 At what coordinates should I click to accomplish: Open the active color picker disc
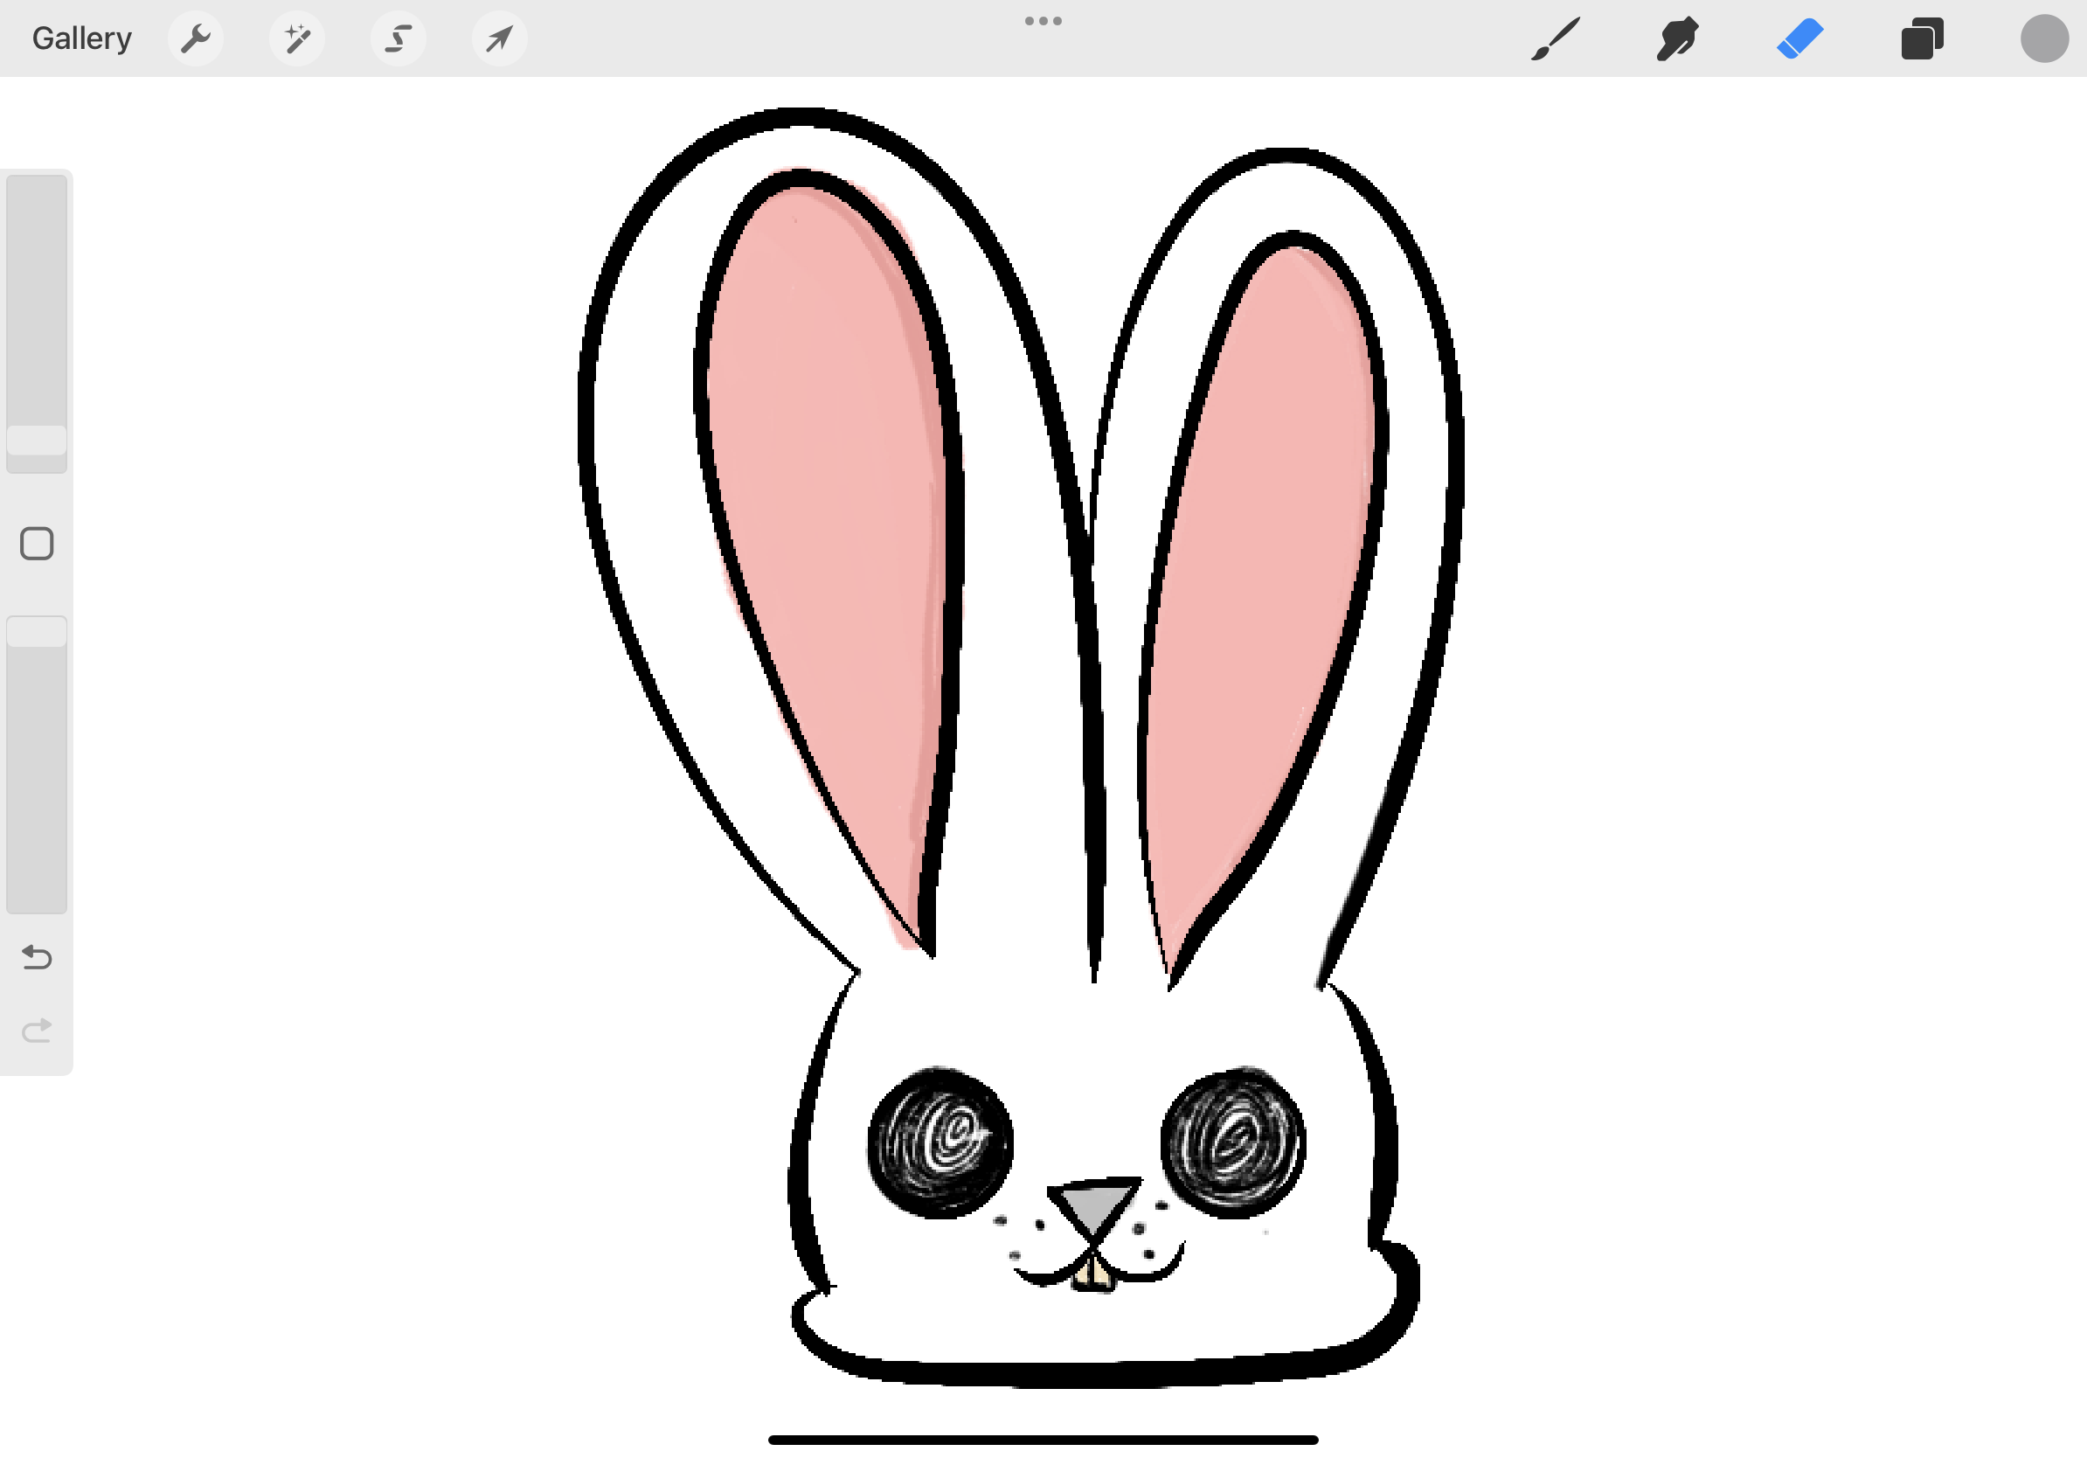[2044, 38]
